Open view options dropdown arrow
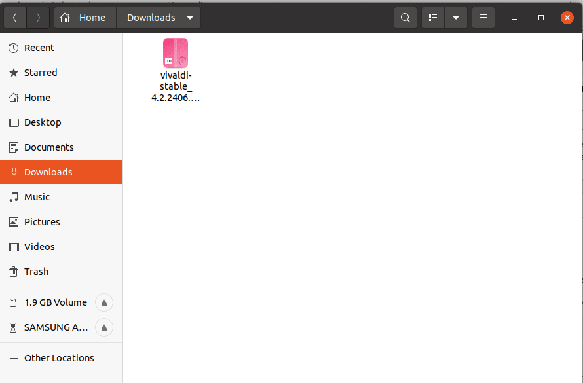 pos(455,18)
